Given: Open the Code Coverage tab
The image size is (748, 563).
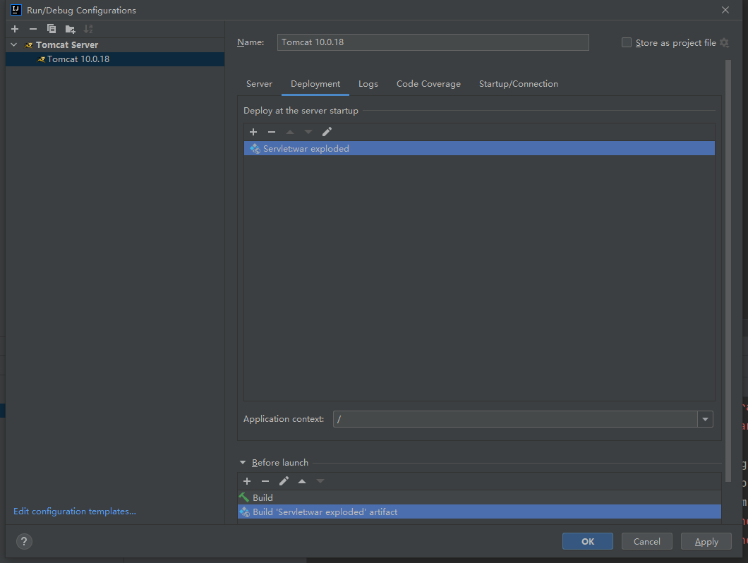Looking at the screenshot, I should [x=428, y=84].
